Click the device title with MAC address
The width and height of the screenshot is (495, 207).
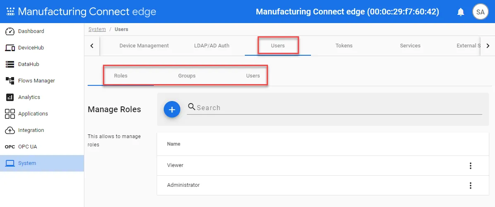click(347, 12)
